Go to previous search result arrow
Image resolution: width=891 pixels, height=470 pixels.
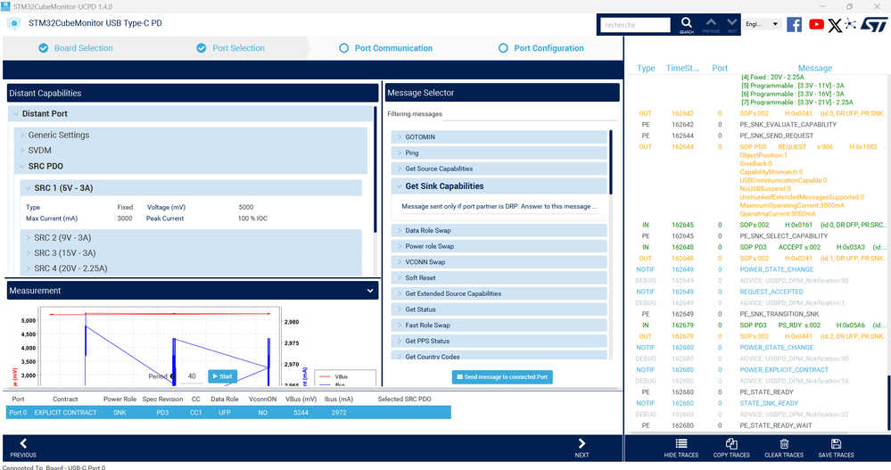(711, 22)
